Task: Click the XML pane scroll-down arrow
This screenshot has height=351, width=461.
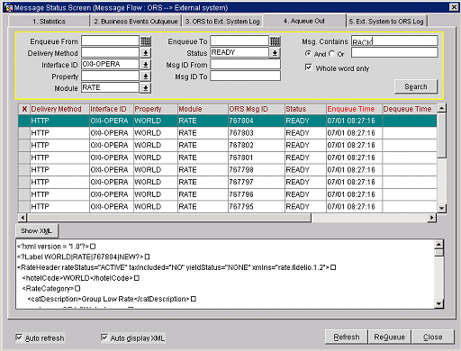Action: pyautogui.click(x=438, y=303)
